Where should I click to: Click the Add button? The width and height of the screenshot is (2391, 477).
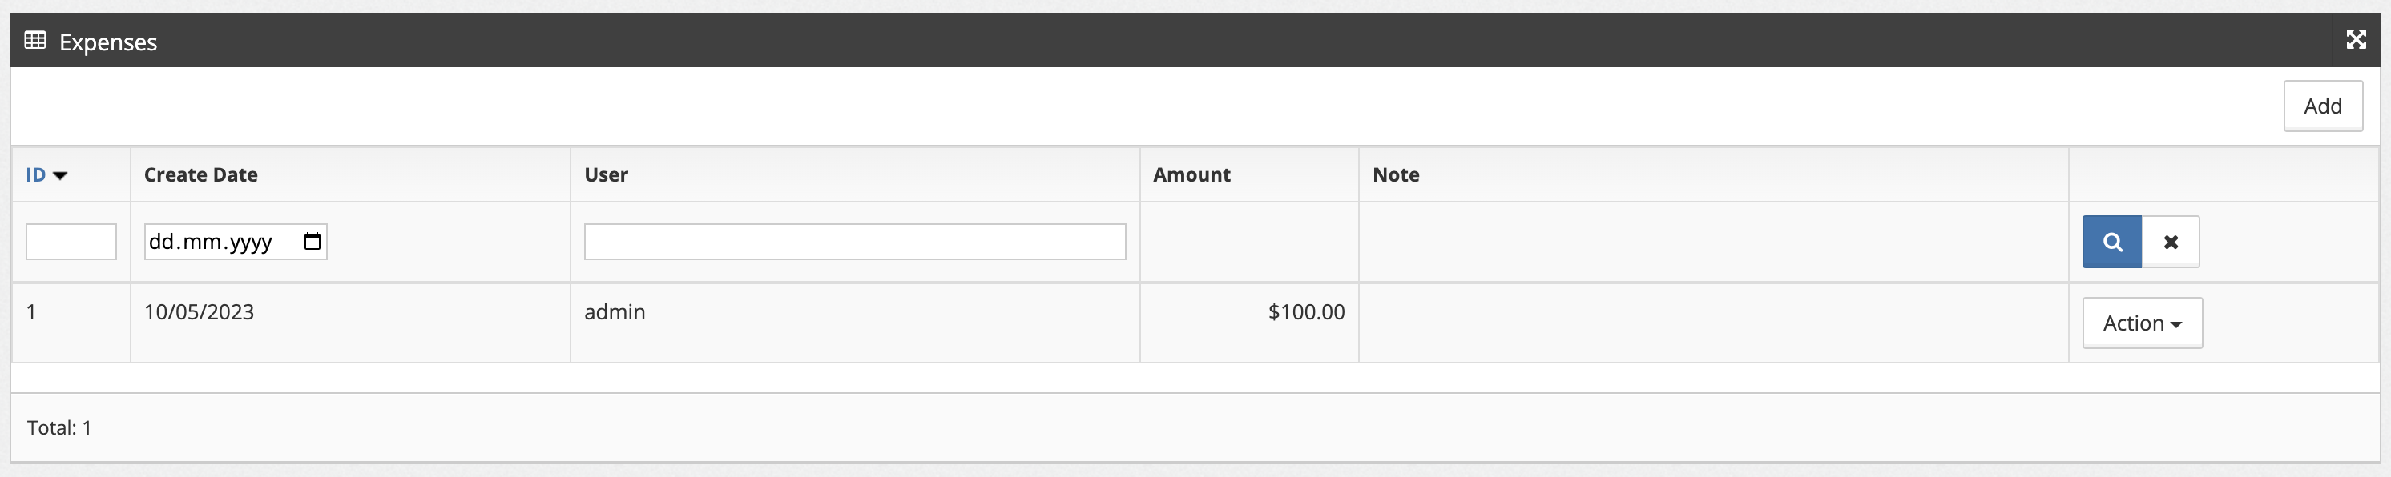[x=2322, y=106]
